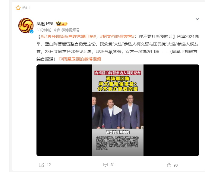Image resolution: width=205 pixels, height=172 pixels.
Task: Click the 33分钟前 timestamp
Action: 44,30
